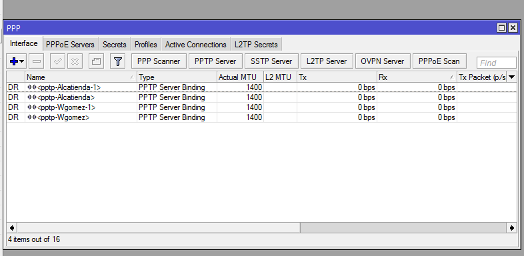Go to L2TP Secrets tab
Image resolution: width=524 pixels, height=256 pixels.
256,45
